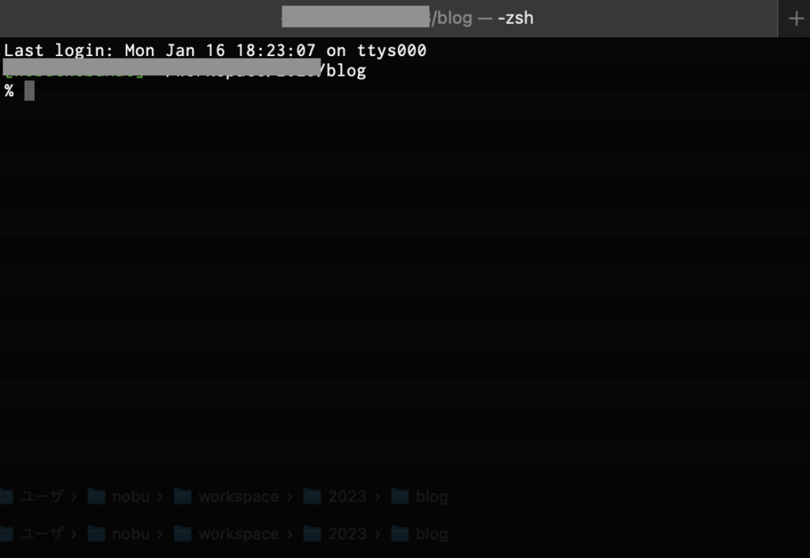Select the 2023 folder icon in upper path bar
Image resolution: width=810 pixels, height=558 pixels.
[312, 496]
